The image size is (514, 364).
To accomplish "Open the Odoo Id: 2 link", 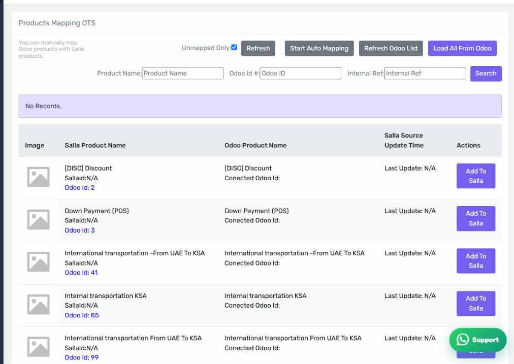I will pyautogui.click(x=80, y=188).
